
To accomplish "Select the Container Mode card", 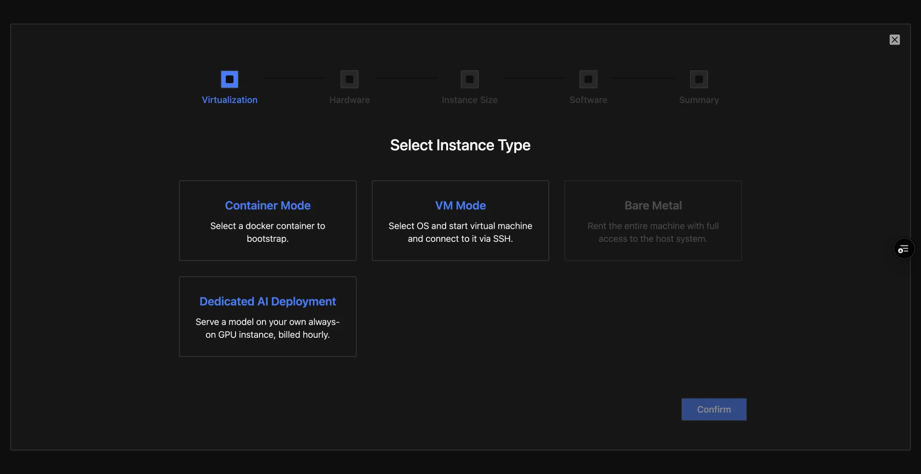I will pos(268,221).
